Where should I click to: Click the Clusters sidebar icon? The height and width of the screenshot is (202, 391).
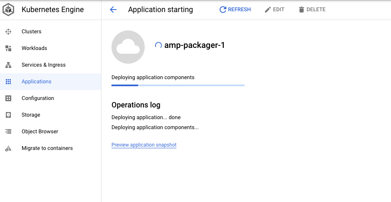coord(8,32)
